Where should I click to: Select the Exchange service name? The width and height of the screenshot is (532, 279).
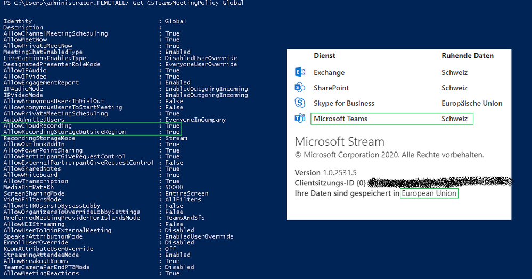(x=329, y=72)
